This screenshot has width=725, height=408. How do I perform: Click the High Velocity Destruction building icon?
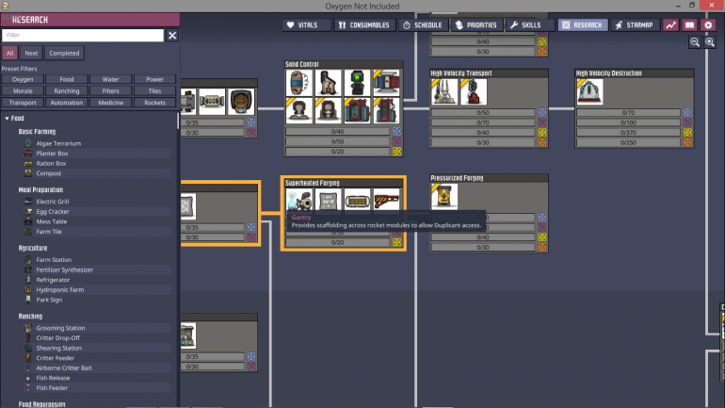(x=589, y=91)
